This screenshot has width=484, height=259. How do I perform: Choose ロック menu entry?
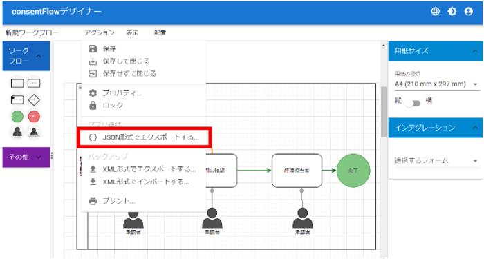point(143,105)
